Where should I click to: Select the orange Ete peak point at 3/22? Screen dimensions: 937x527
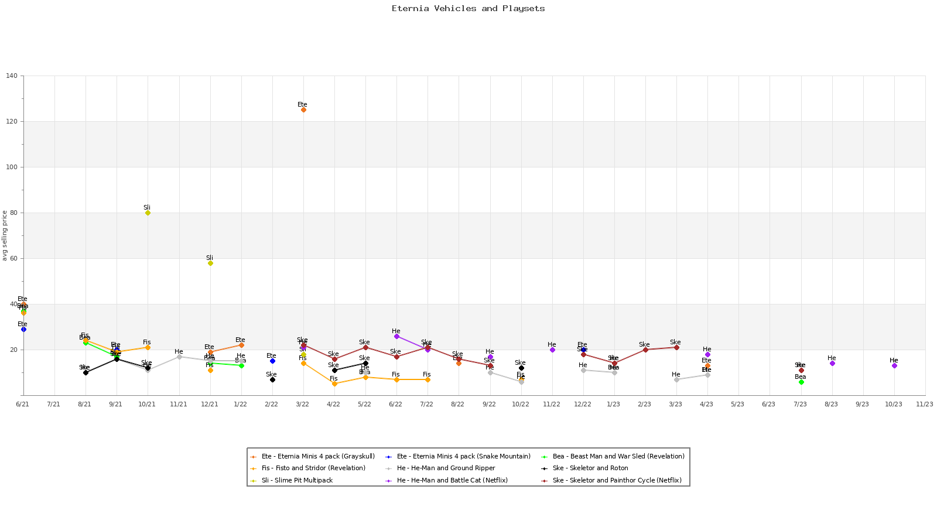(303, 109)
